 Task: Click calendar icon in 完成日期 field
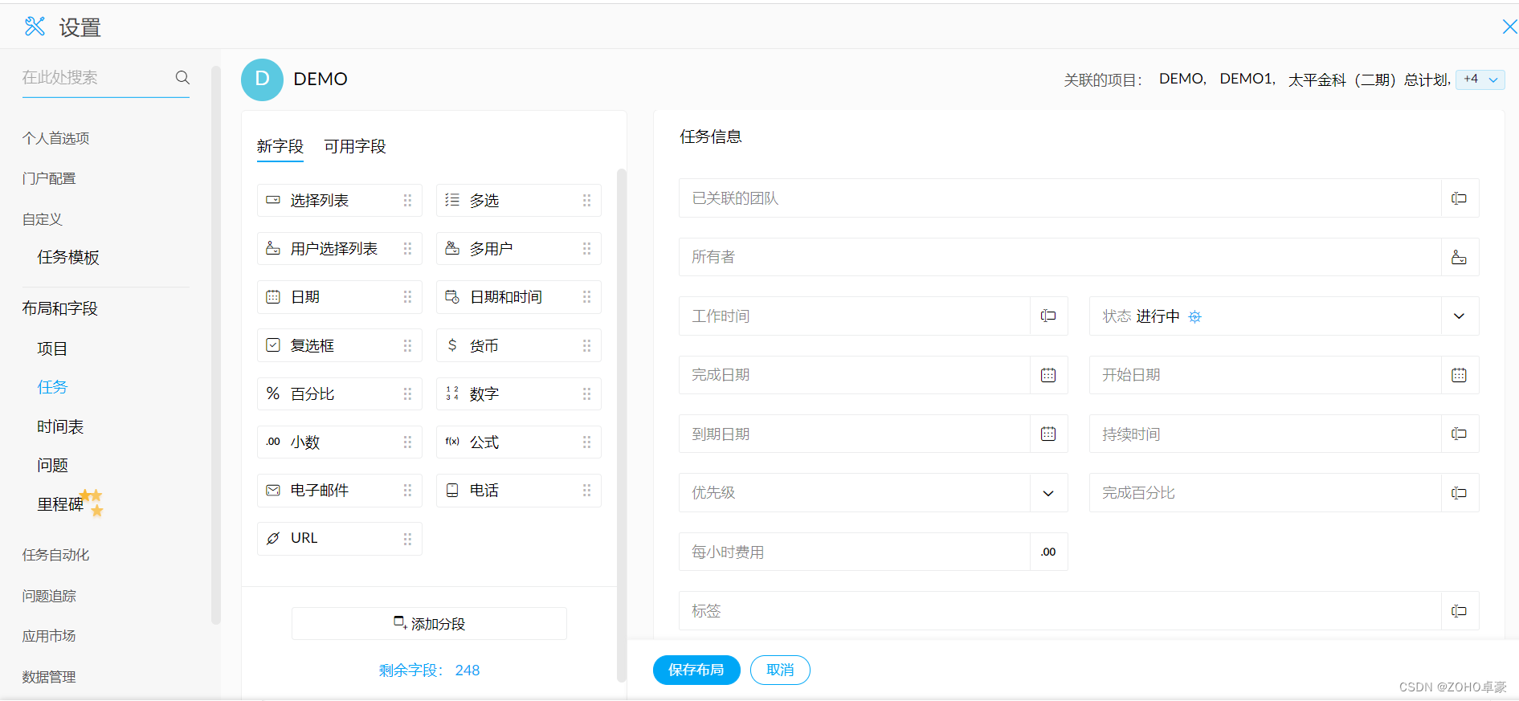click(1048, 375)
